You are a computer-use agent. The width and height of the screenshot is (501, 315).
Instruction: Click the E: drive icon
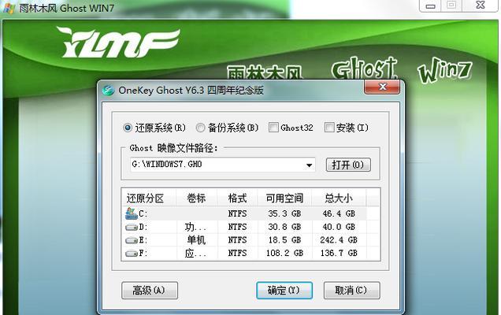click(132, 240)
